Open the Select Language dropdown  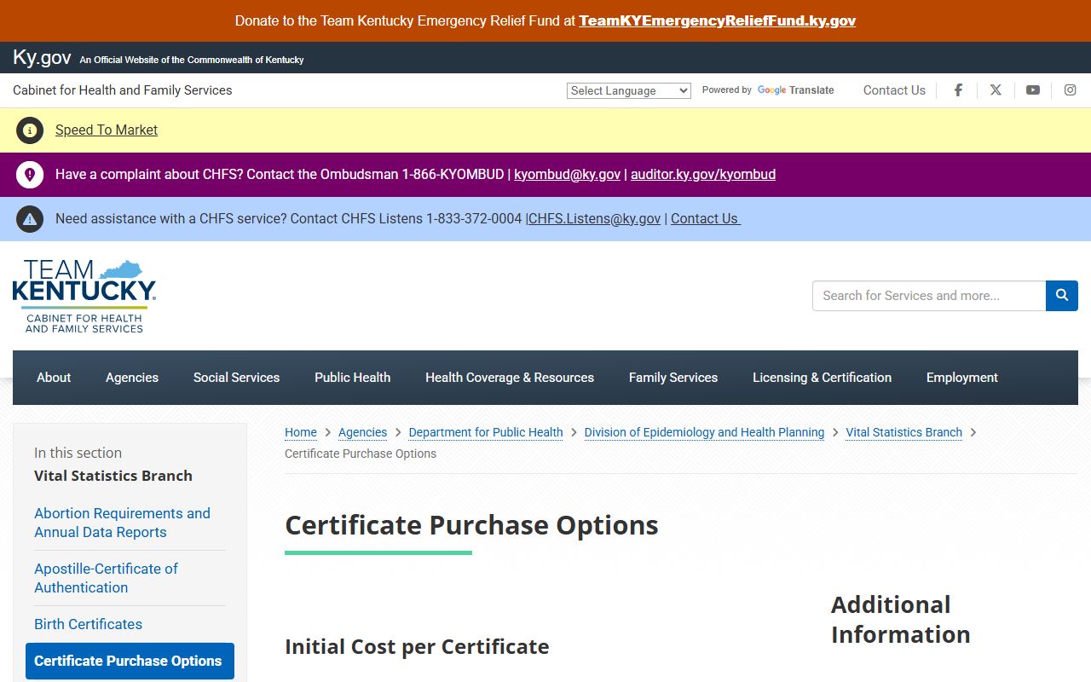(628, 90)
